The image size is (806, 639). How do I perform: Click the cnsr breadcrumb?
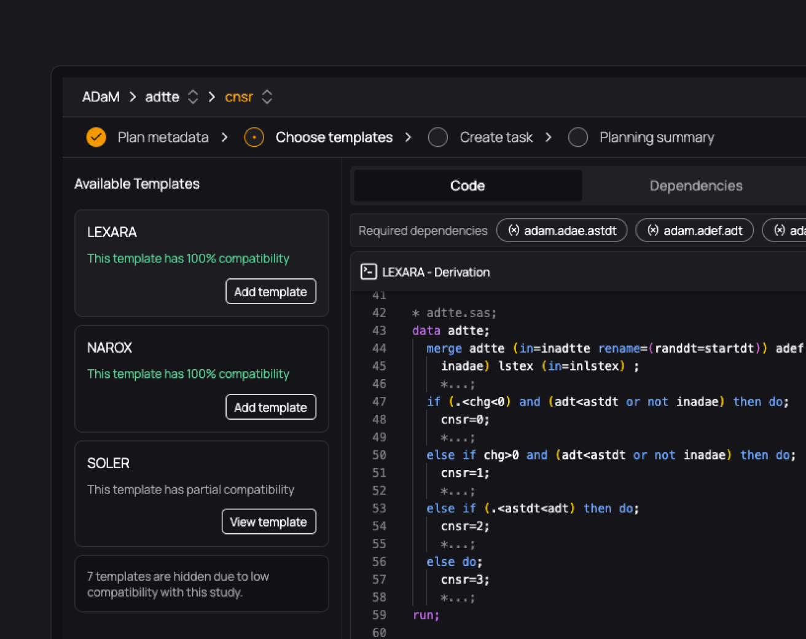tap(239, 97)
